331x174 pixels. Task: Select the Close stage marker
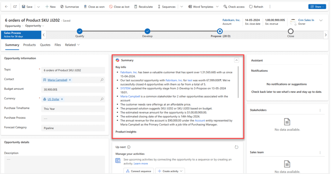click(x=291, y=32)
